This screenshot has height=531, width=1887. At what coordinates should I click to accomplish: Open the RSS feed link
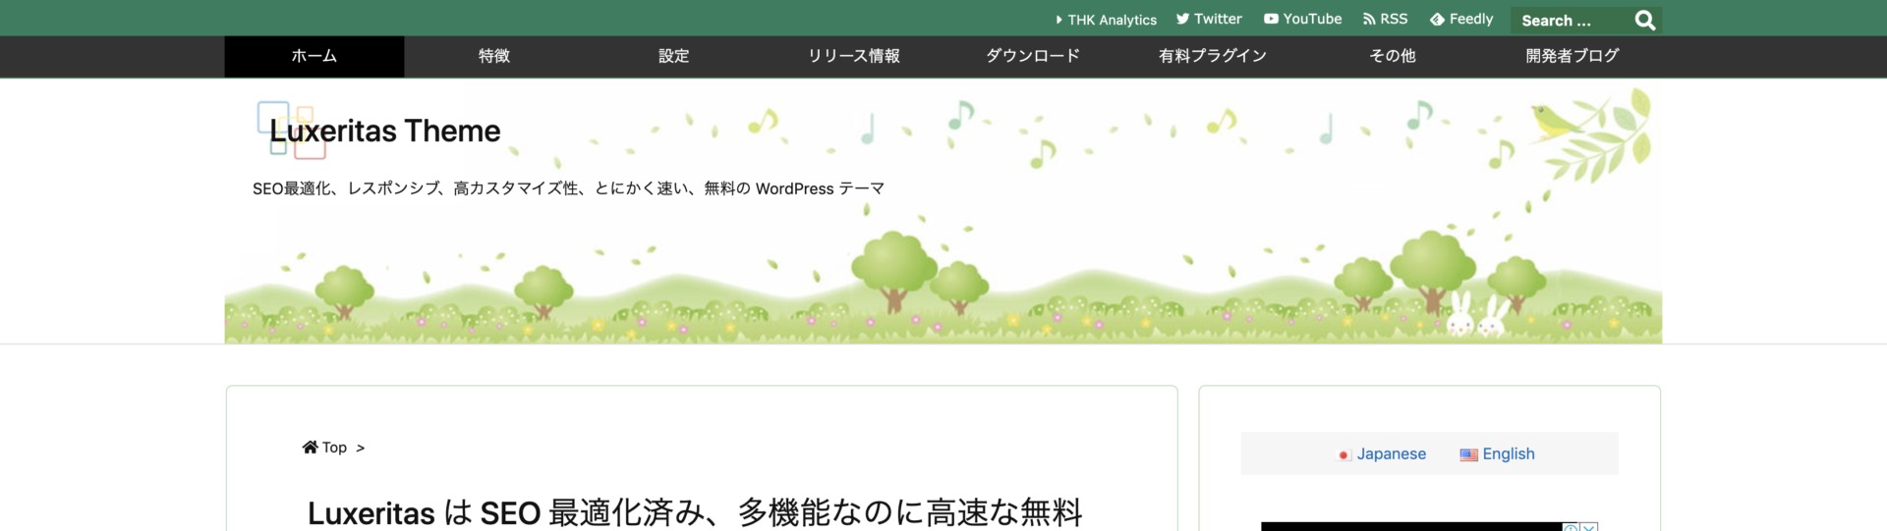click(1385, 19)
